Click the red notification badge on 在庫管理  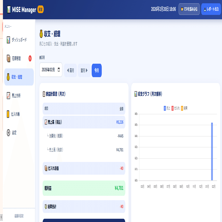[x=30, y=58]
